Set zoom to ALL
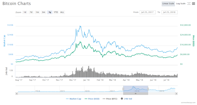Screen dimensions: 197x105 [x=62, y=12]
